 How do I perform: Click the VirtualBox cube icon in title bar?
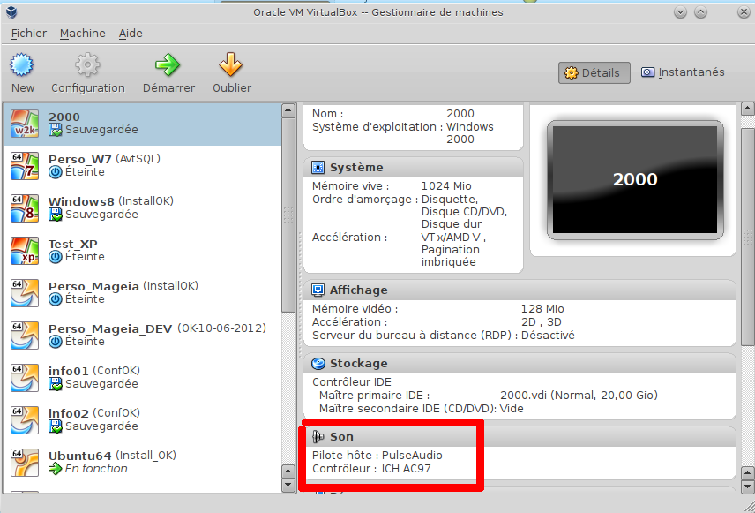pos(11,12)
